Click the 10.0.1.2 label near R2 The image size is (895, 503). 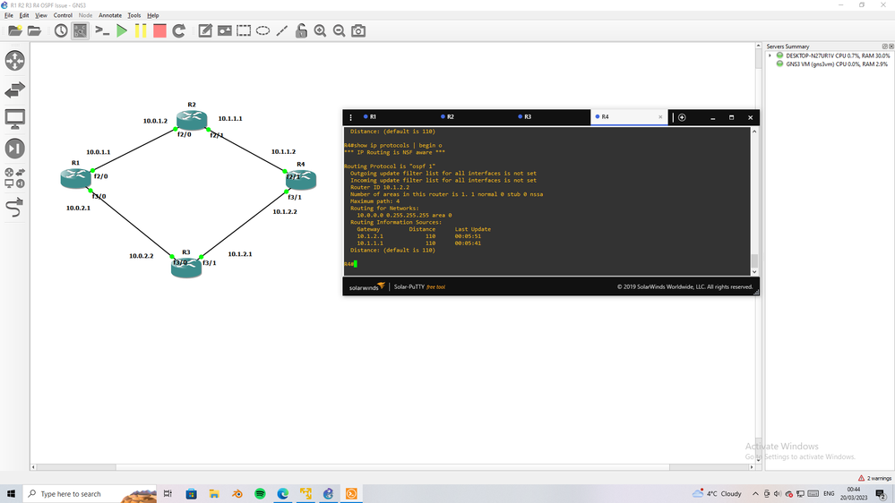(x=155, y=121)
